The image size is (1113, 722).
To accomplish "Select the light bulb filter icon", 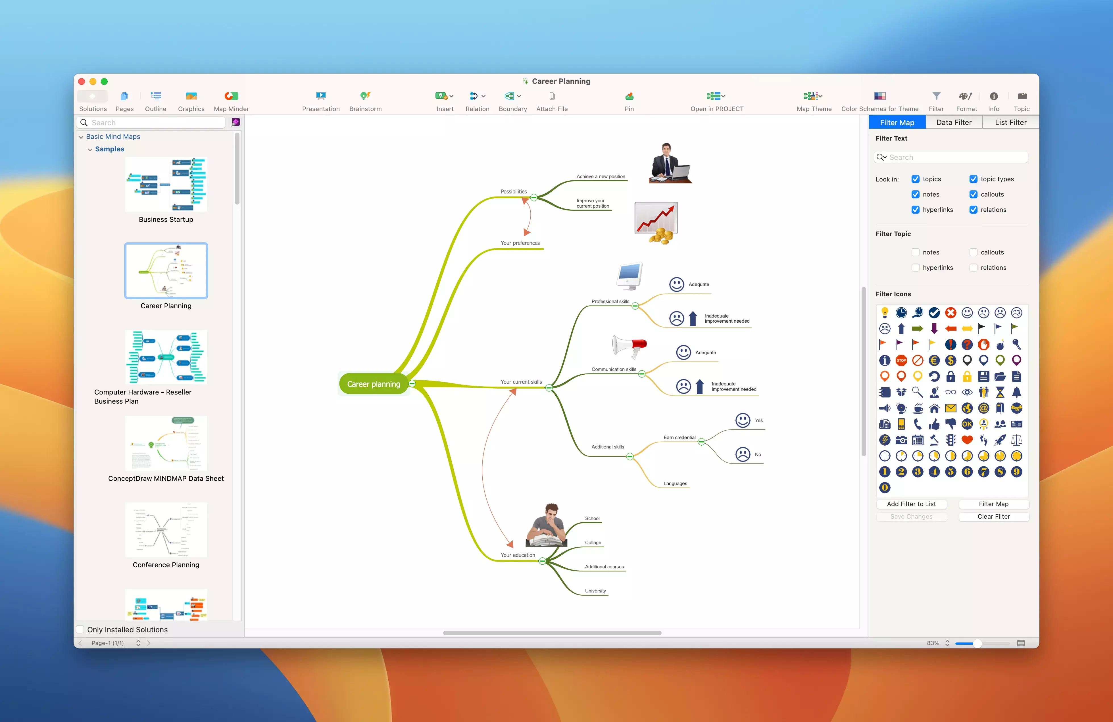I will click(884, 312).
